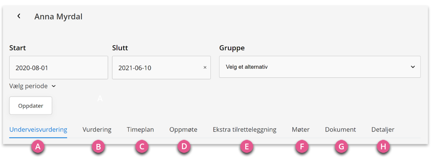Open the Gruppe dropdown 'Velg et alternativ'
Image resolution: width=434 pixels, height=161 pixels.
320,67
